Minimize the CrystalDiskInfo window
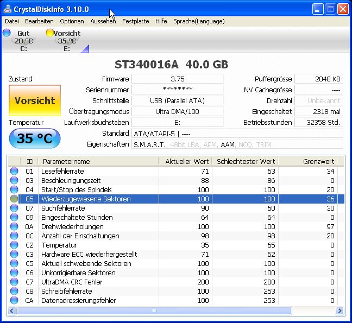352x323 pixels. (318, 9)
